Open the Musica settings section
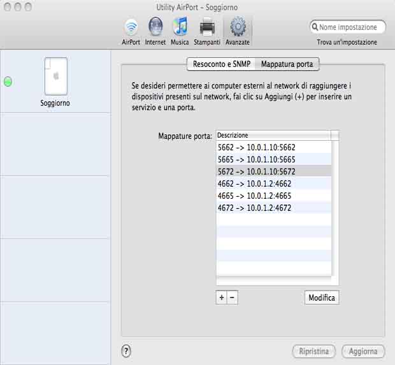 (x=180, y=31)
